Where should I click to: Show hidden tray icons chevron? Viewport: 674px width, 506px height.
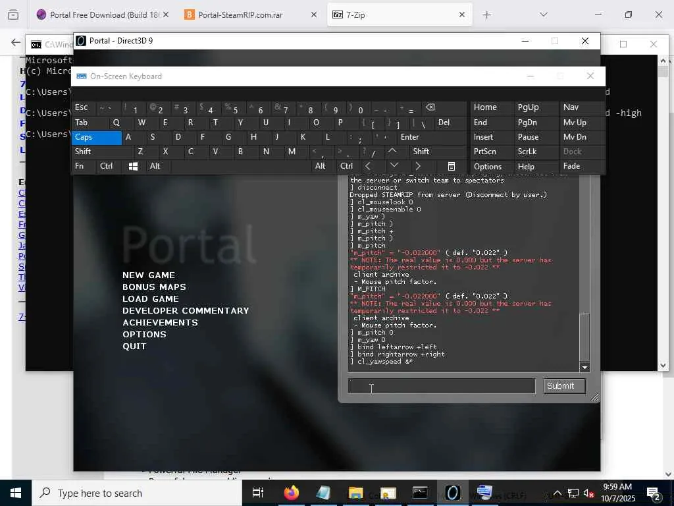(557, 493)
